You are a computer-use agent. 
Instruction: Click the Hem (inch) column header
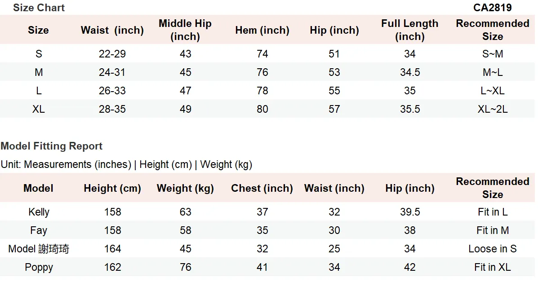pyautogui.click(x=262, y=30)
